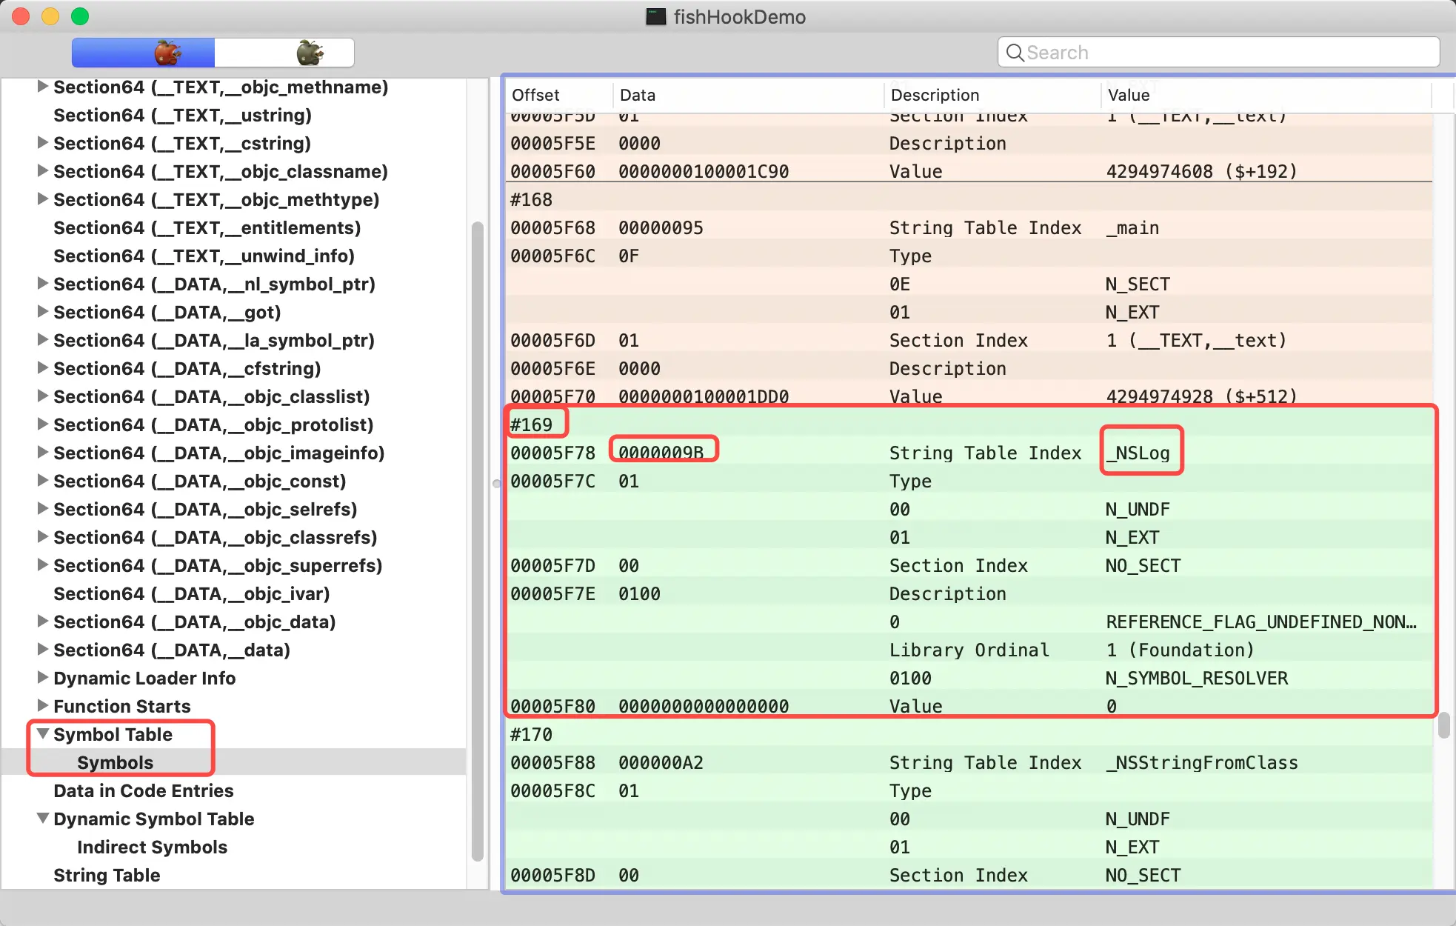This screenshot has width=1456, height=926.
Task: Collapse the Symbol Table node
Action: [43, 734]
